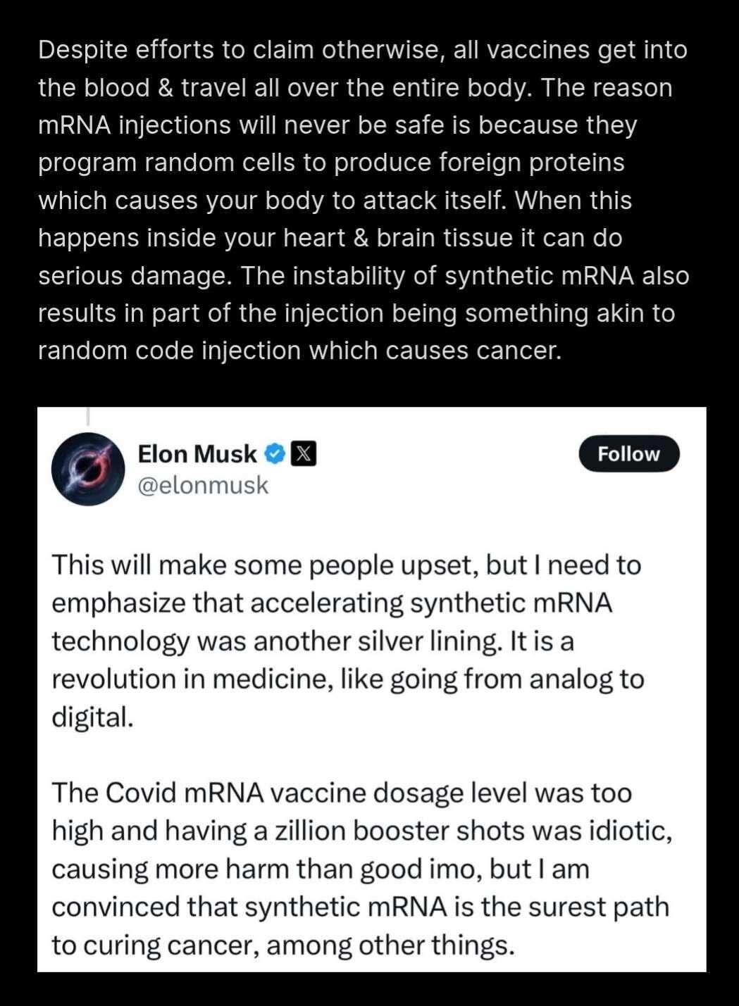Image resolution: width=739 pixels, height=1006 pixels.
Task: Select the paragraph starting "The Covid mRNA vaccine"
Action: click(361, 868)
